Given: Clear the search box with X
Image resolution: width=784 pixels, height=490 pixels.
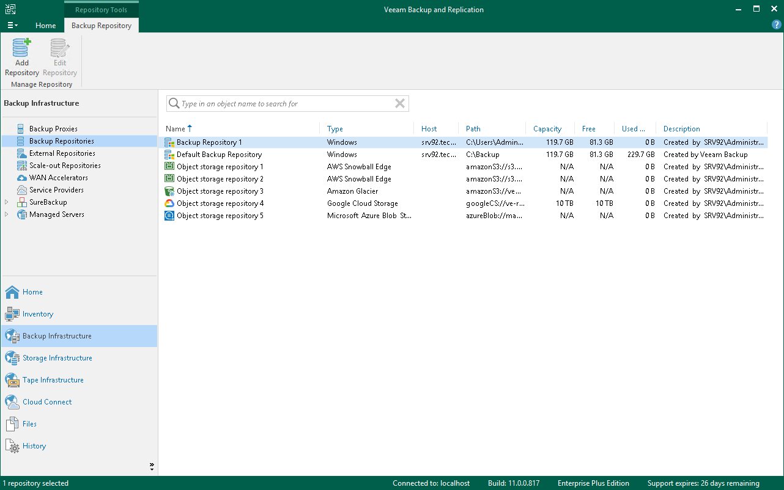Looking at the screenshot, I should pyautogui.click(x=400, y=104).
